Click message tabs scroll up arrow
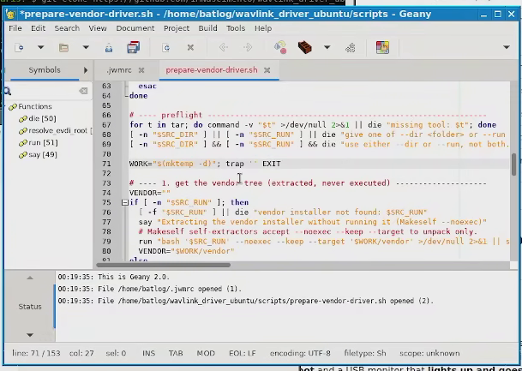522x371 pixels. pyautogui.click(x=30, y=278)
